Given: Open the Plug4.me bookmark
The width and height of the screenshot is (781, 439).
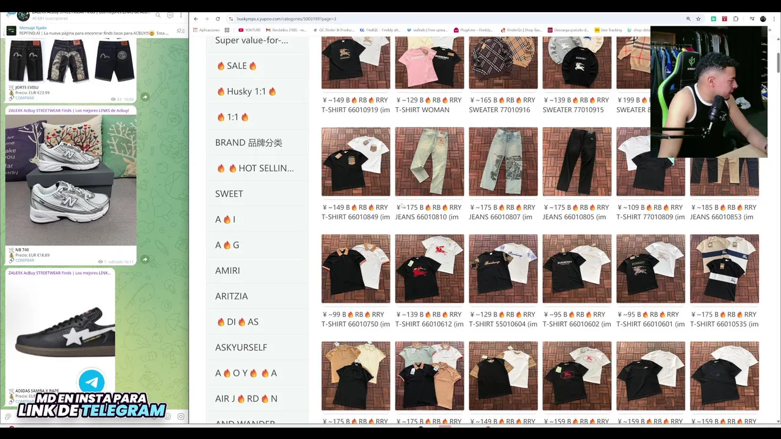Looking at the screenshot, I should (x=473, y=30).
